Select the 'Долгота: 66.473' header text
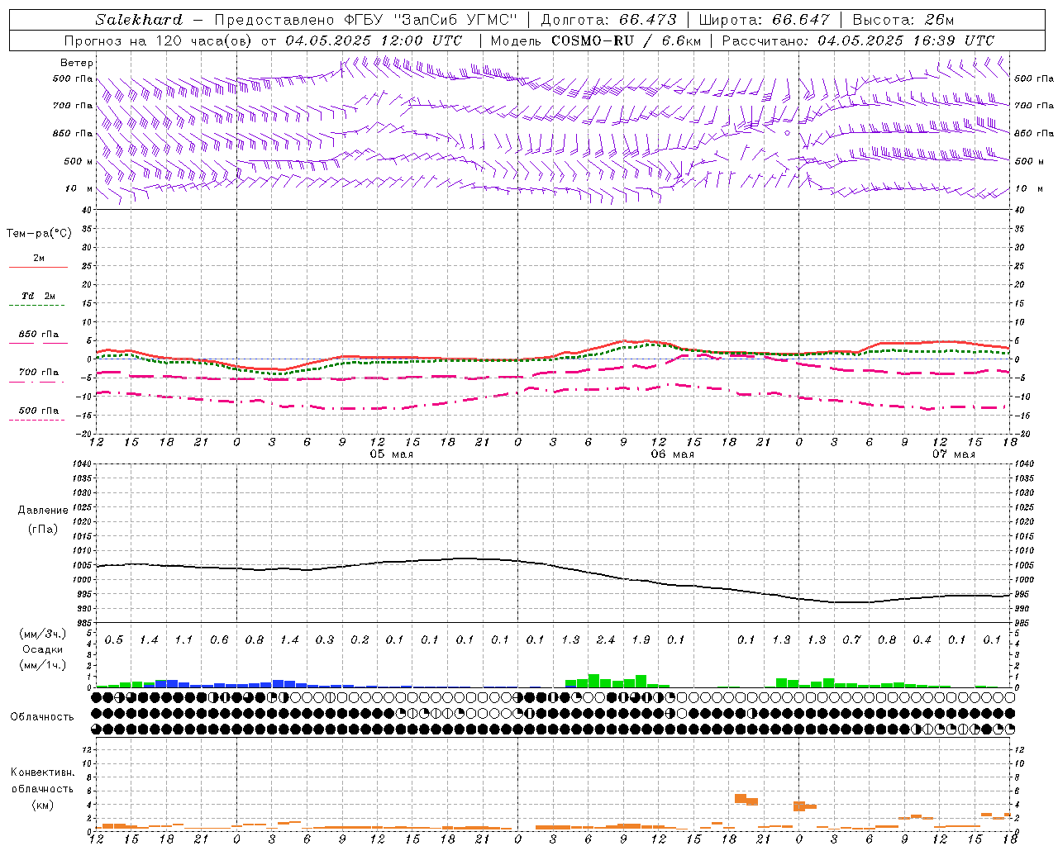The height and width of the screenshot is (846, 1058). pyautogui.click(x=608, y=20)
